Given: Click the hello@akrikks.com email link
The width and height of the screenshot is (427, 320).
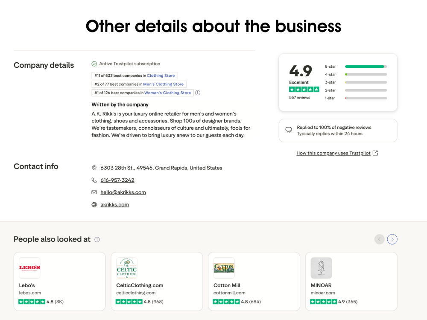Looking at the screenshot, I should tap(123, 192).
